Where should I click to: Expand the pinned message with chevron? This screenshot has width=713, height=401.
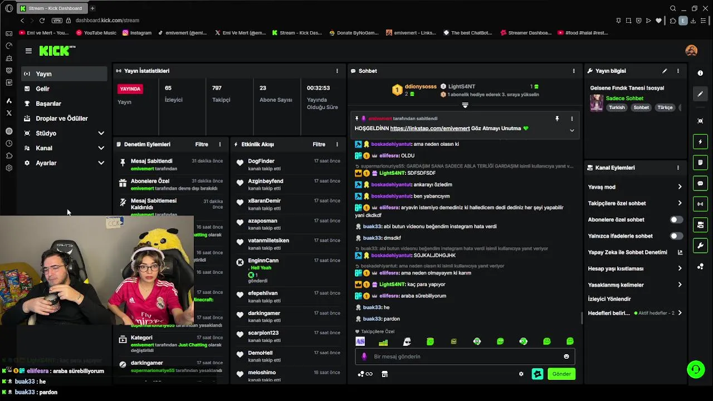coord(572,130)
